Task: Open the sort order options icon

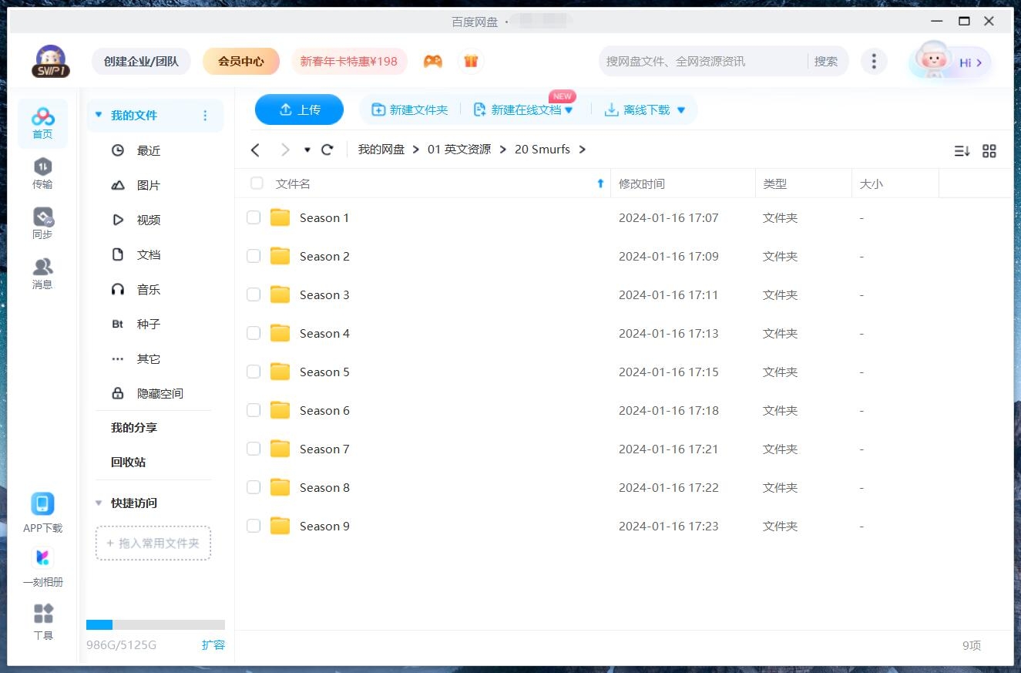Action: pyautogui.click(x=961, y=151)
